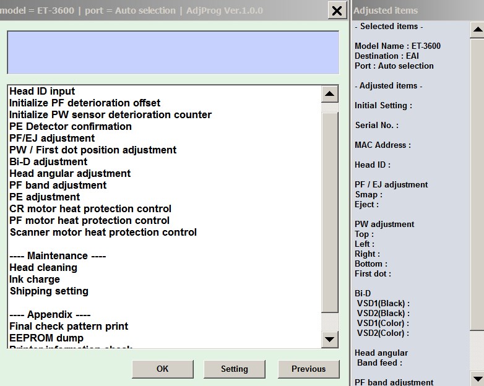Click Destination : EAI in Adjusted items panel
This screenshot has width=484, height=386.
pyautogui.click(x=387, y=56)
